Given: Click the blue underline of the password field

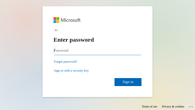Looking at the screenshot, I should click(x=97, y=55).
